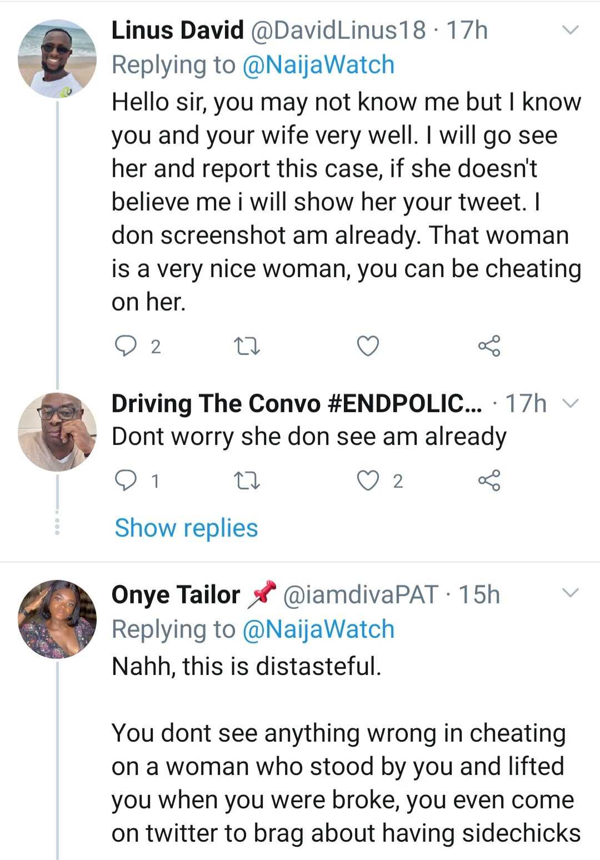600x860 pixels.
Task: Click Show replies link
Action: coord(186,528)
